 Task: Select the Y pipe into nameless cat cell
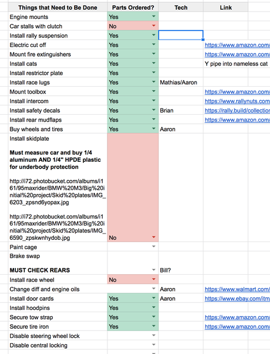click(236, 64)
